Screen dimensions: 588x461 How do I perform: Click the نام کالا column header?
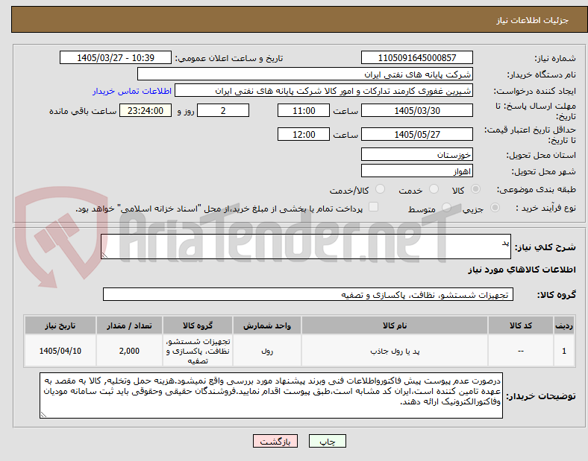tap(395, 325)
